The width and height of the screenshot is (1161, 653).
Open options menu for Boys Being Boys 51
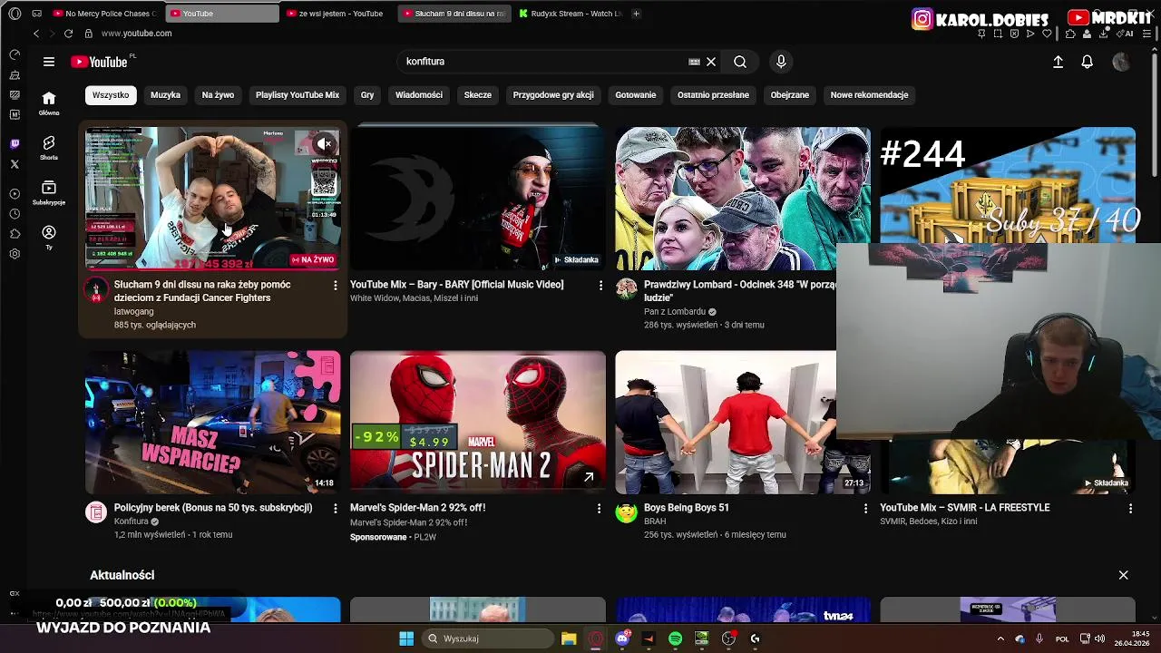pyautogui.click(x=864, y=509)
